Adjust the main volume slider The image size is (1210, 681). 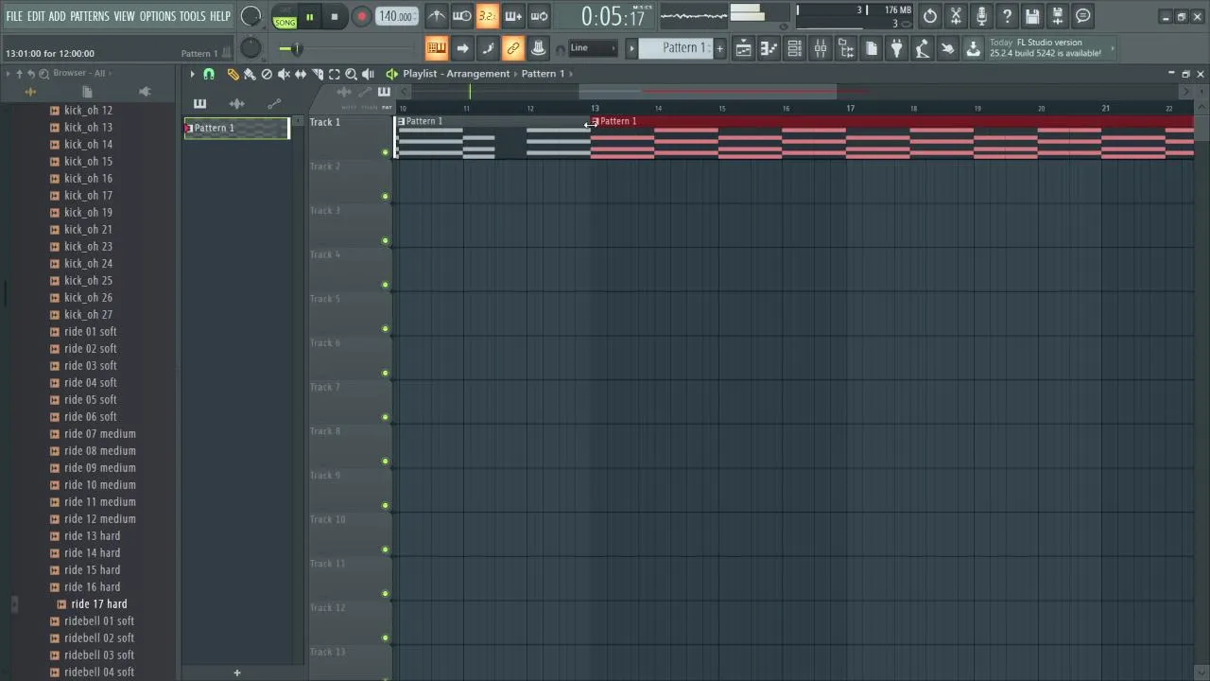(297, 49)
